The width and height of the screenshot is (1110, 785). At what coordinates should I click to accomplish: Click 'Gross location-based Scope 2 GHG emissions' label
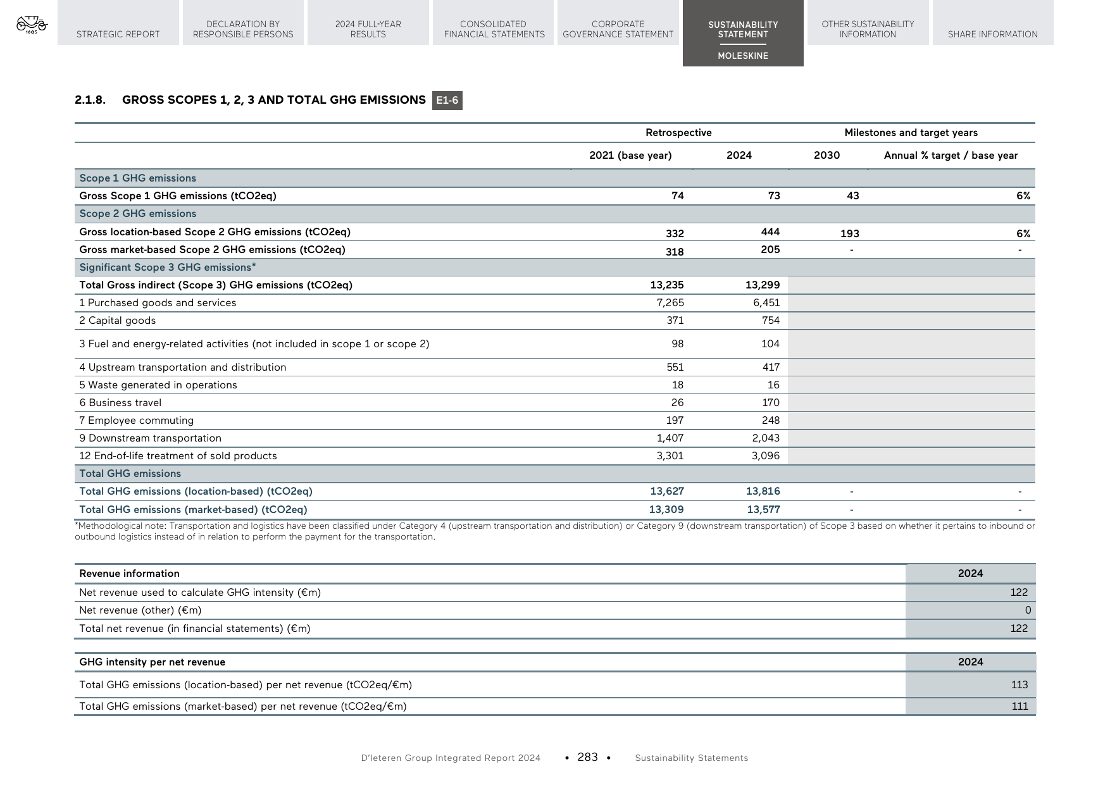[215, 232]
